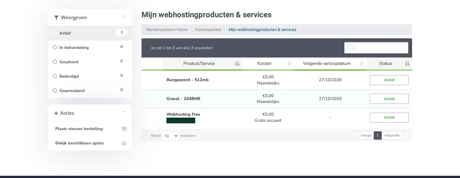Sort by Volgende verloopdatum sort icon
The image size is (460, 178).
(x=362, y=64)
